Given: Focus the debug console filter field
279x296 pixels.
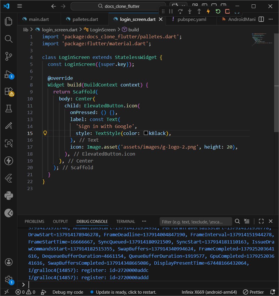Looking at the screenshot, I should click(x=196, y=221).
